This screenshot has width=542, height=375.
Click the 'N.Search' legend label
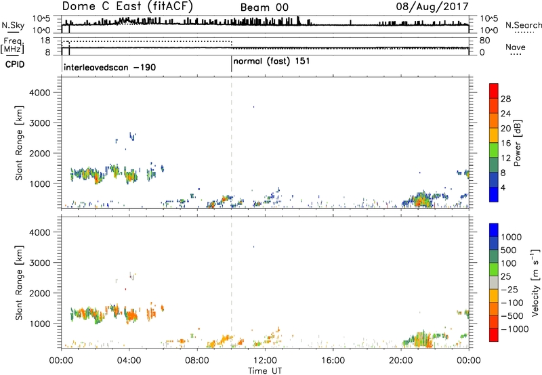523,25
